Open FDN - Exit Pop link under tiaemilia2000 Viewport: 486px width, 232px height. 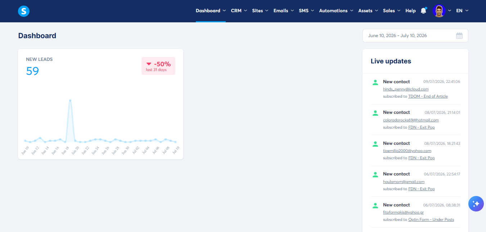click(422, 158)
